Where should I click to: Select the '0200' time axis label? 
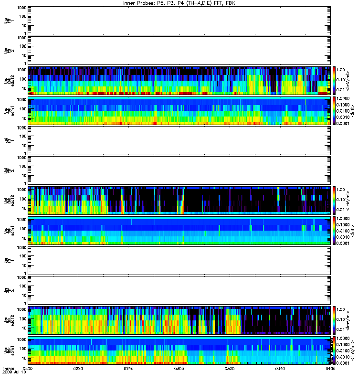point(28,368)
